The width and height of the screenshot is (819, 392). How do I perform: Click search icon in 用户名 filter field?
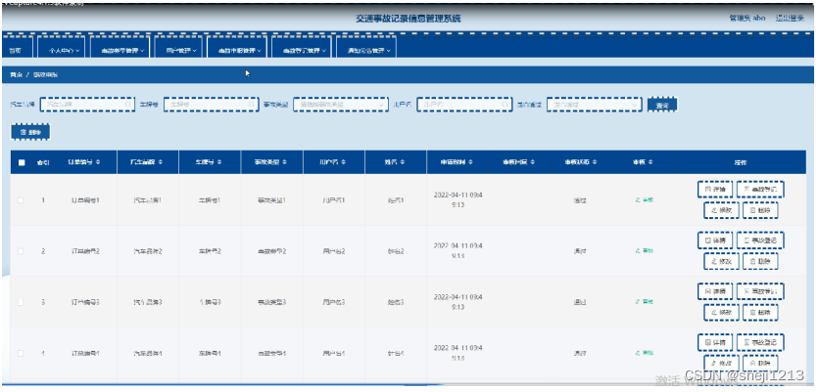click(505, 105)
